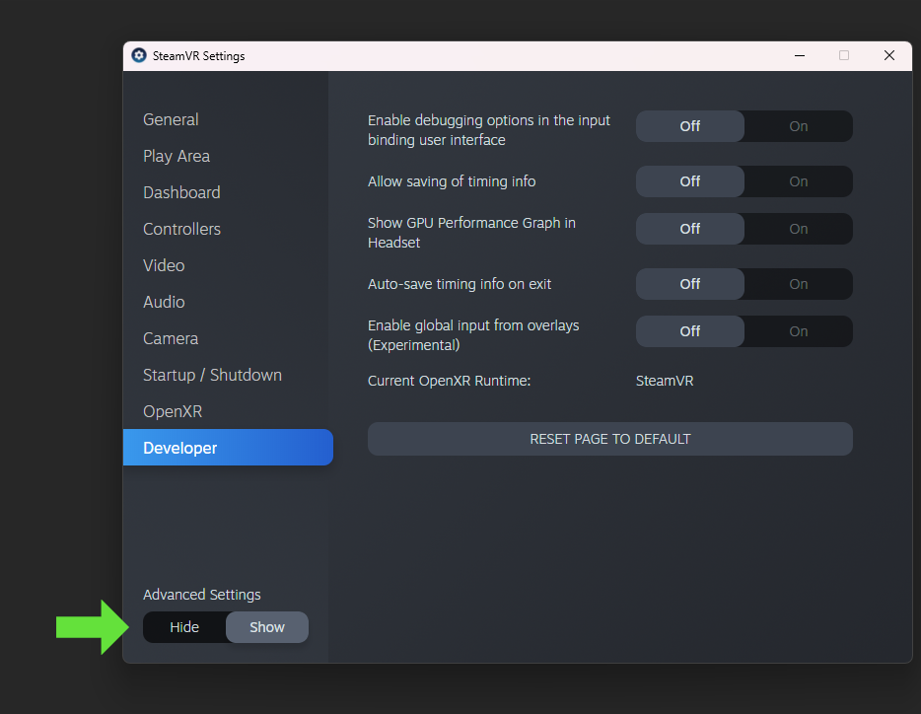Screen dimensions: 921x714
Task: Click the Advanced Settings label
Action: pos(201,594)
